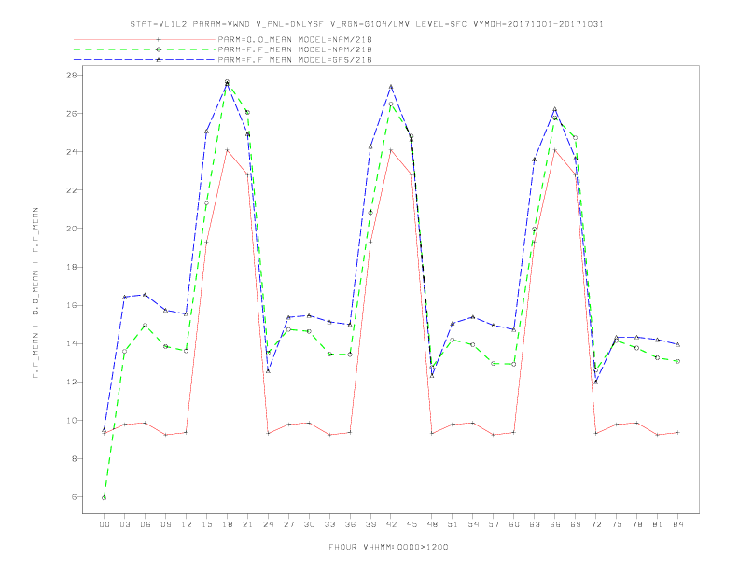Click y-axis tick label 24

[72, 152]
